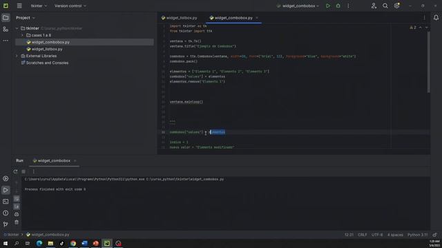The width and height of the screenshot is (442, 248).
Task: Open the Problems tool window
Action: (6, 213)
